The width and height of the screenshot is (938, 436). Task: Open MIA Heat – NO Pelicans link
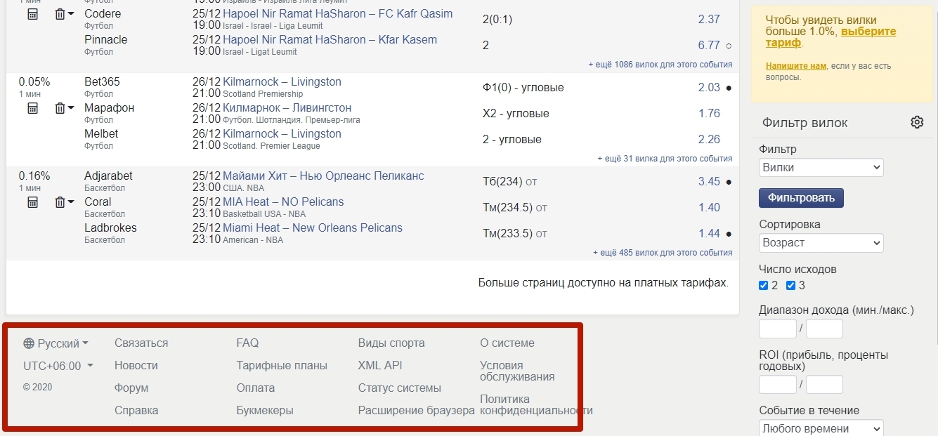[283, 202]
